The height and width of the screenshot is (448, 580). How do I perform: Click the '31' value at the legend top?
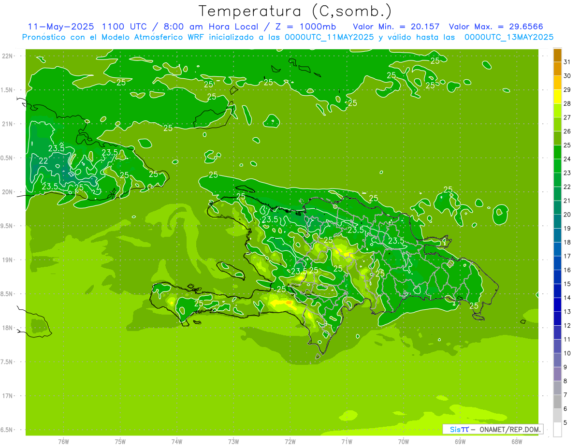pyautogui.click(x=567, y=62)
